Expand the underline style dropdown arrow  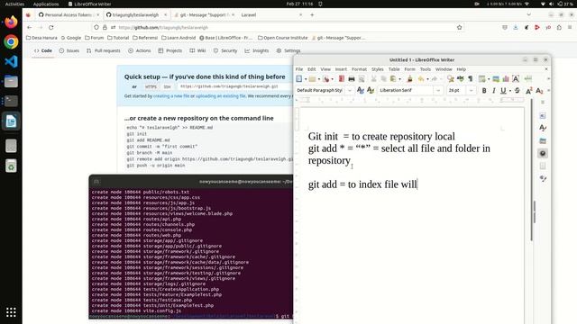point(510,90)
